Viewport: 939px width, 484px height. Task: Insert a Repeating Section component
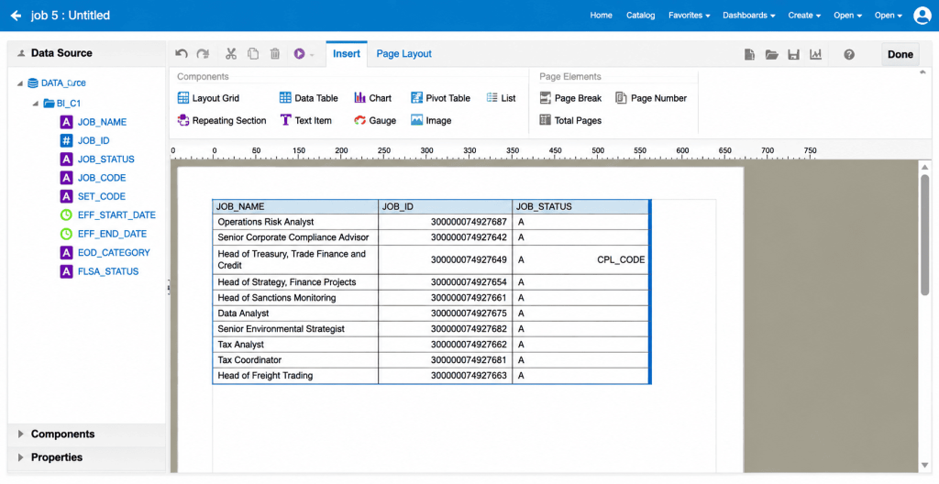click(222, 120)
